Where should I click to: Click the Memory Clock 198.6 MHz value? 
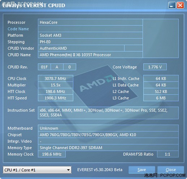click(x=52, y=154)
